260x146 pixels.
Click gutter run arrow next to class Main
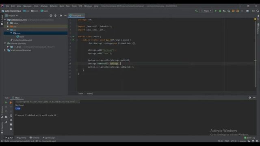click(73, 36)
